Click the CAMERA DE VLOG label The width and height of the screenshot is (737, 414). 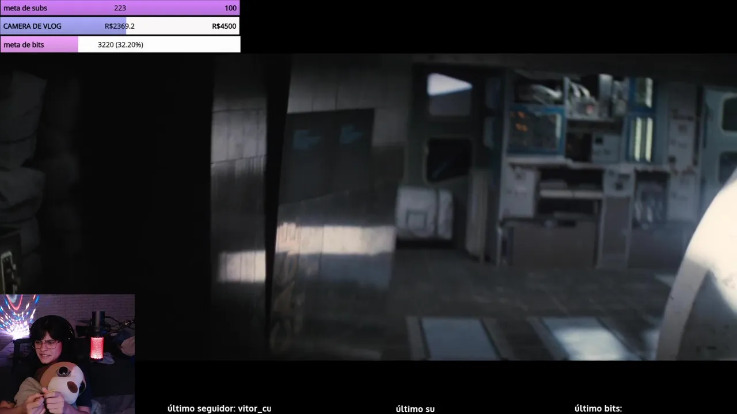[32, 26]
